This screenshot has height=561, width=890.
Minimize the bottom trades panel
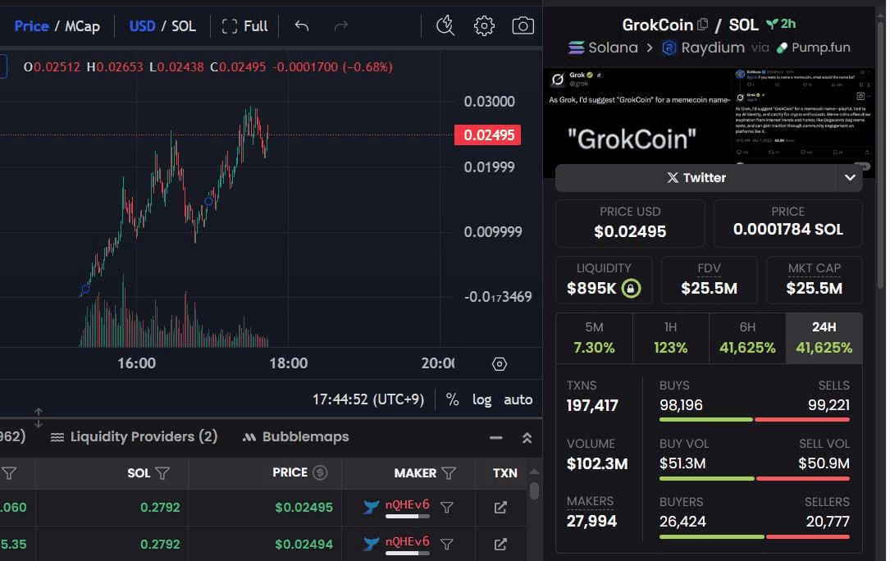(495, 438)
